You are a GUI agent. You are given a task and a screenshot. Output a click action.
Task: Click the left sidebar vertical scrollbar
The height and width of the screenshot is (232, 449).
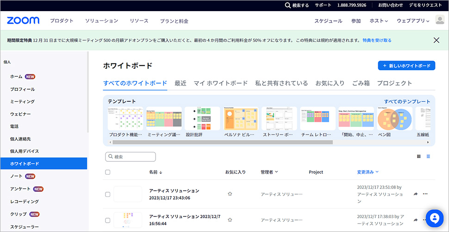point(88,92)
